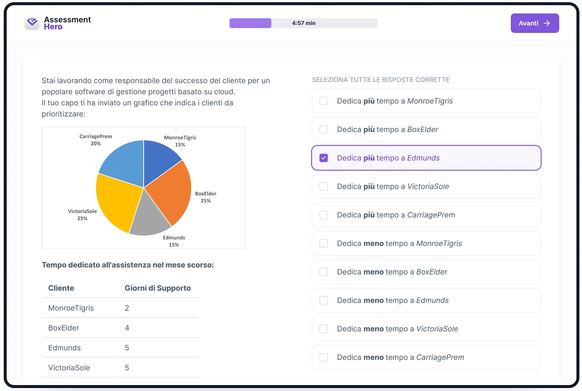Image resolution: width=582 pixels, height=391 pixels.
Task: Click the 'Edmunds 15%' chart label
Action: click(174, 241)
